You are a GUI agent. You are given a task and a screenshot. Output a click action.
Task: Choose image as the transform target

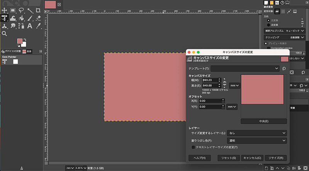(x=295, y=12)
